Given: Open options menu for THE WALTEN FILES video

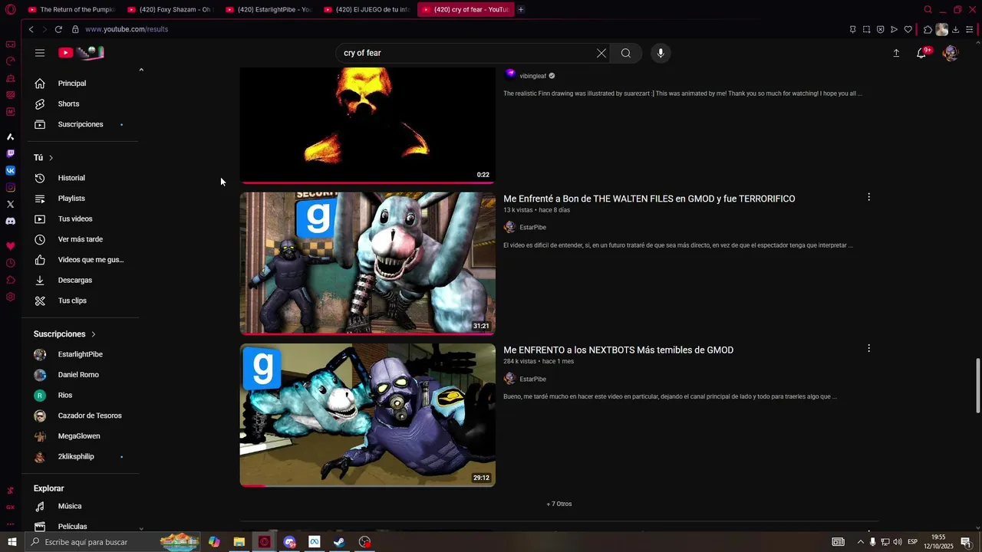Looking at the screenshot, I should click(x=868, y=197).
